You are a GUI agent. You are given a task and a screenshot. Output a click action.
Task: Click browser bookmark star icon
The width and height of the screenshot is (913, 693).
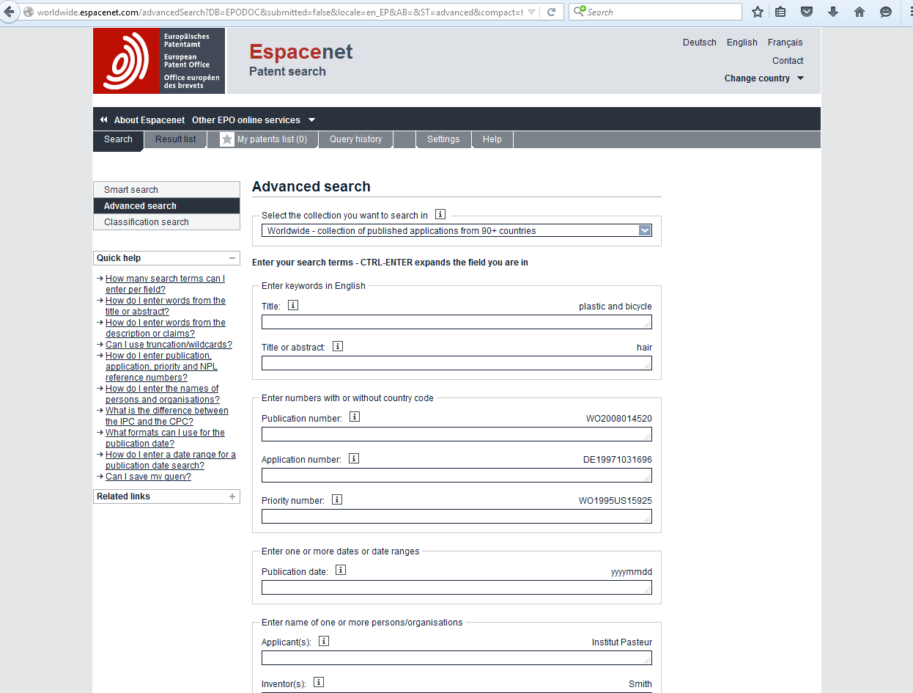point(758,12)
